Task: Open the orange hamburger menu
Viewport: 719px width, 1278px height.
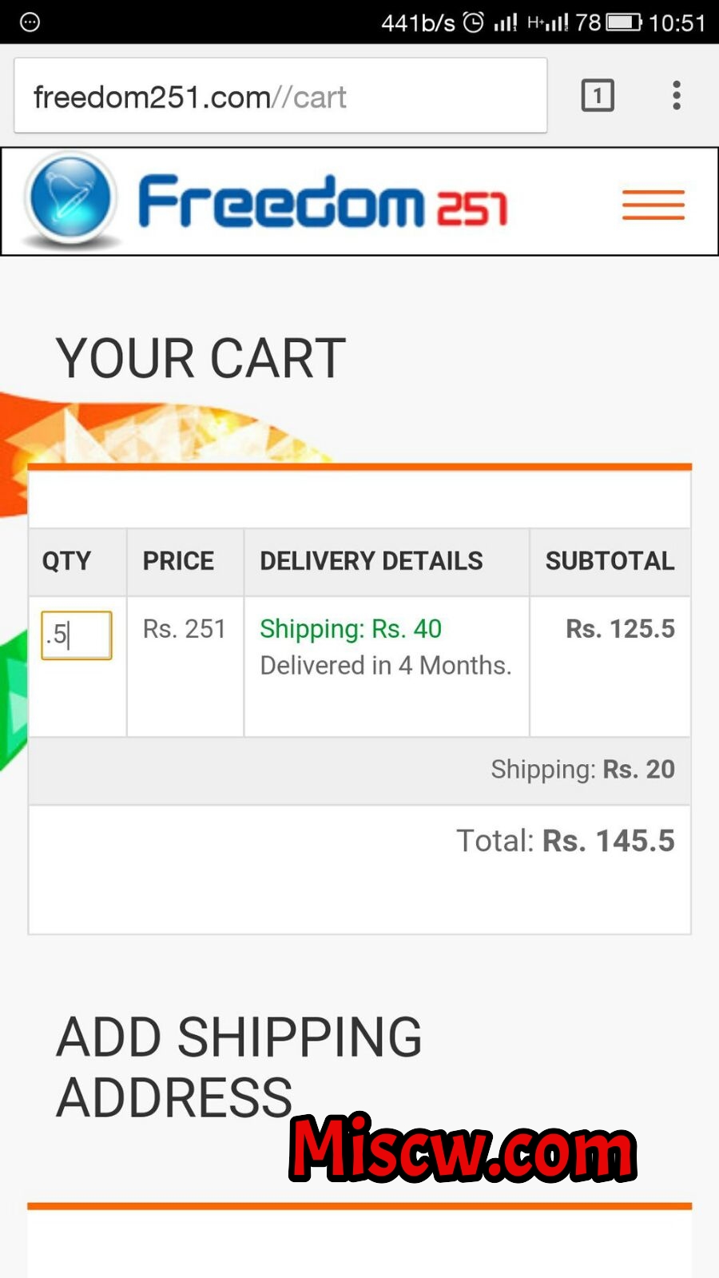Action: [x=653, y=205]
